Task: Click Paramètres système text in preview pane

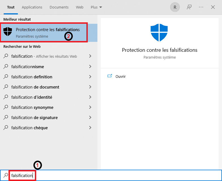Action: 160,57
